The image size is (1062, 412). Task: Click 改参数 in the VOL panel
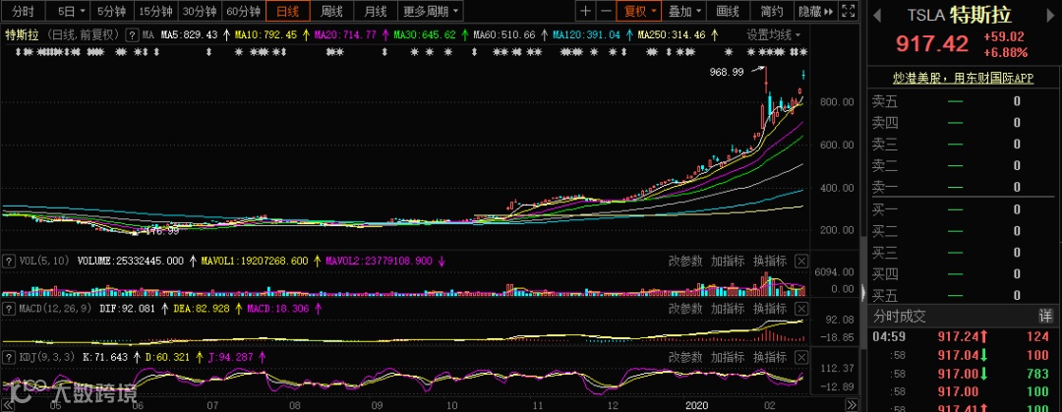pos(685,261)
